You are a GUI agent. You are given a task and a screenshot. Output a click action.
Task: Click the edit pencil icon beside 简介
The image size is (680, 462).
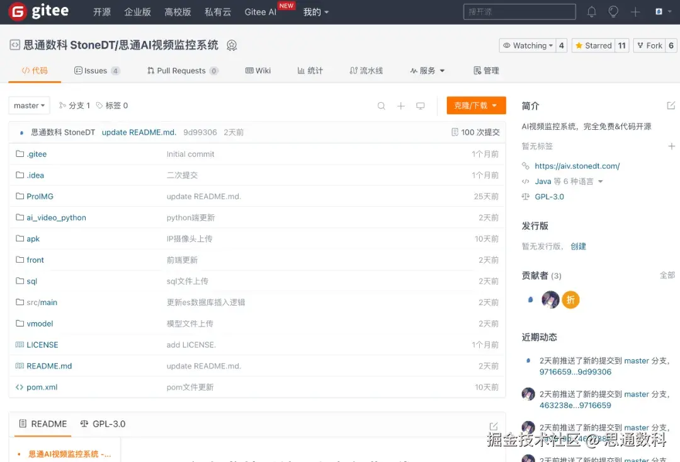(671, 105)
